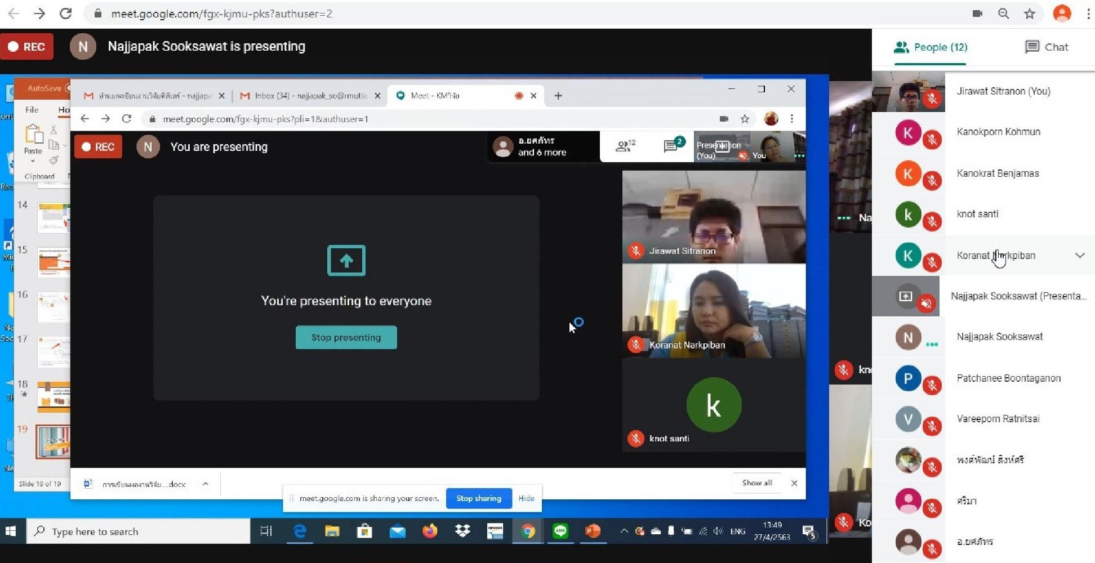
Task: Close the Meet tab in shared browser
Action: (533, 96)
